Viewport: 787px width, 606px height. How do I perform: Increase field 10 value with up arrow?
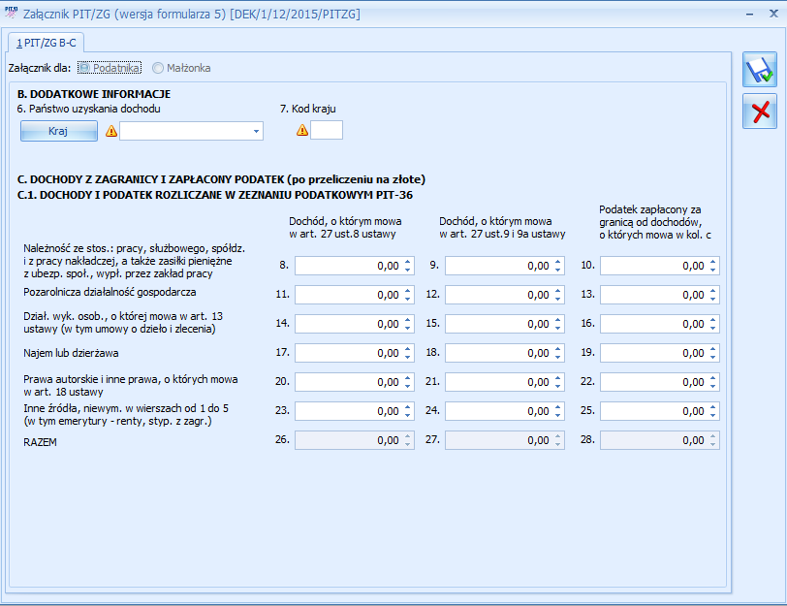tap(712, 262)
